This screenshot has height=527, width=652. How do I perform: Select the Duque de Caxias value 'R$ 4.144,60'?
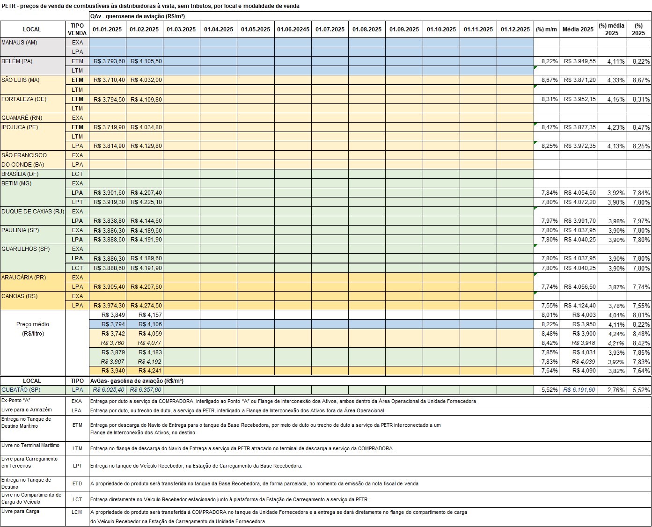[145, 221]
